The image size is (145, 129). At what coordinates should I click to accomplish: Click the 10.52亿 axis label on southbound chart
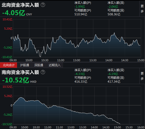(7, 87)
